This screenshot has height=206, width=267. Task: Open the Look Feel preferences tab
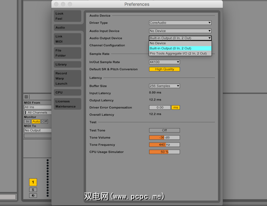pyautogui.click(x=67, y=16)
